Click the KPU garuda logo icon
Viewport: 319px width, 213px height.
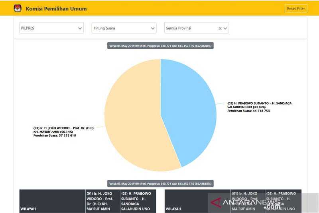coord(18,8)
